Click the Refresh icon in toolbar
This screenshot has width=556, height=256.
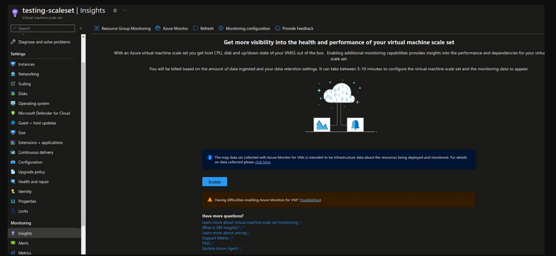(195, 28)
